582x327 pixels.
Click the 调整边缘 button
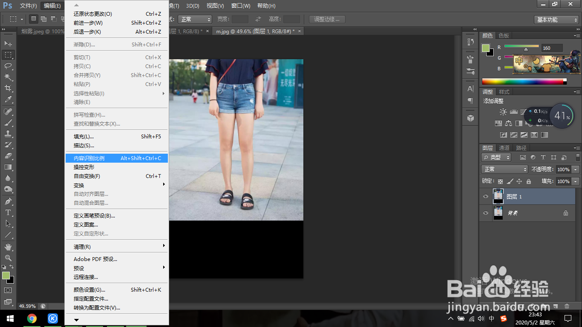pyautogui.click(x=327, y=19)
